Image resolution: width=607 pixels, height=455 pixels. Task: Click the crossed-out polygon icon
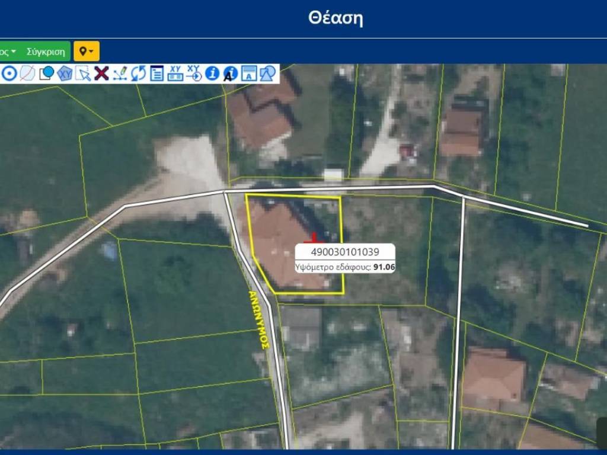coord(27,73)
